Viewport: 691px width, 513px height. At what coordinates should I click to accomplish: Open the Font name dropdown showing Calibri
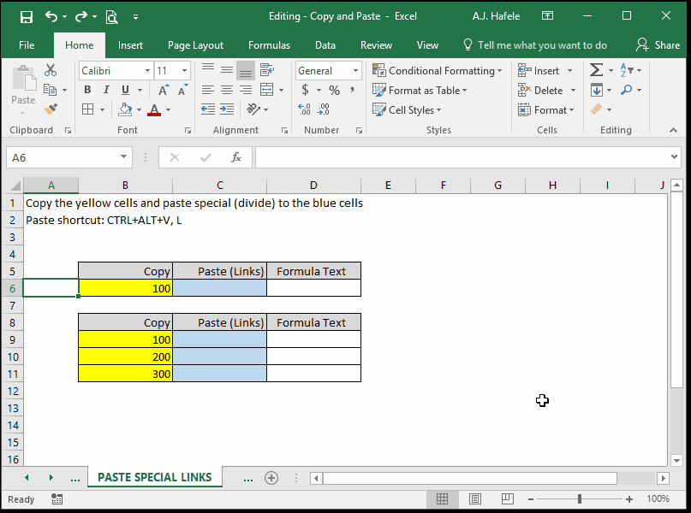[x=147, y=71]
